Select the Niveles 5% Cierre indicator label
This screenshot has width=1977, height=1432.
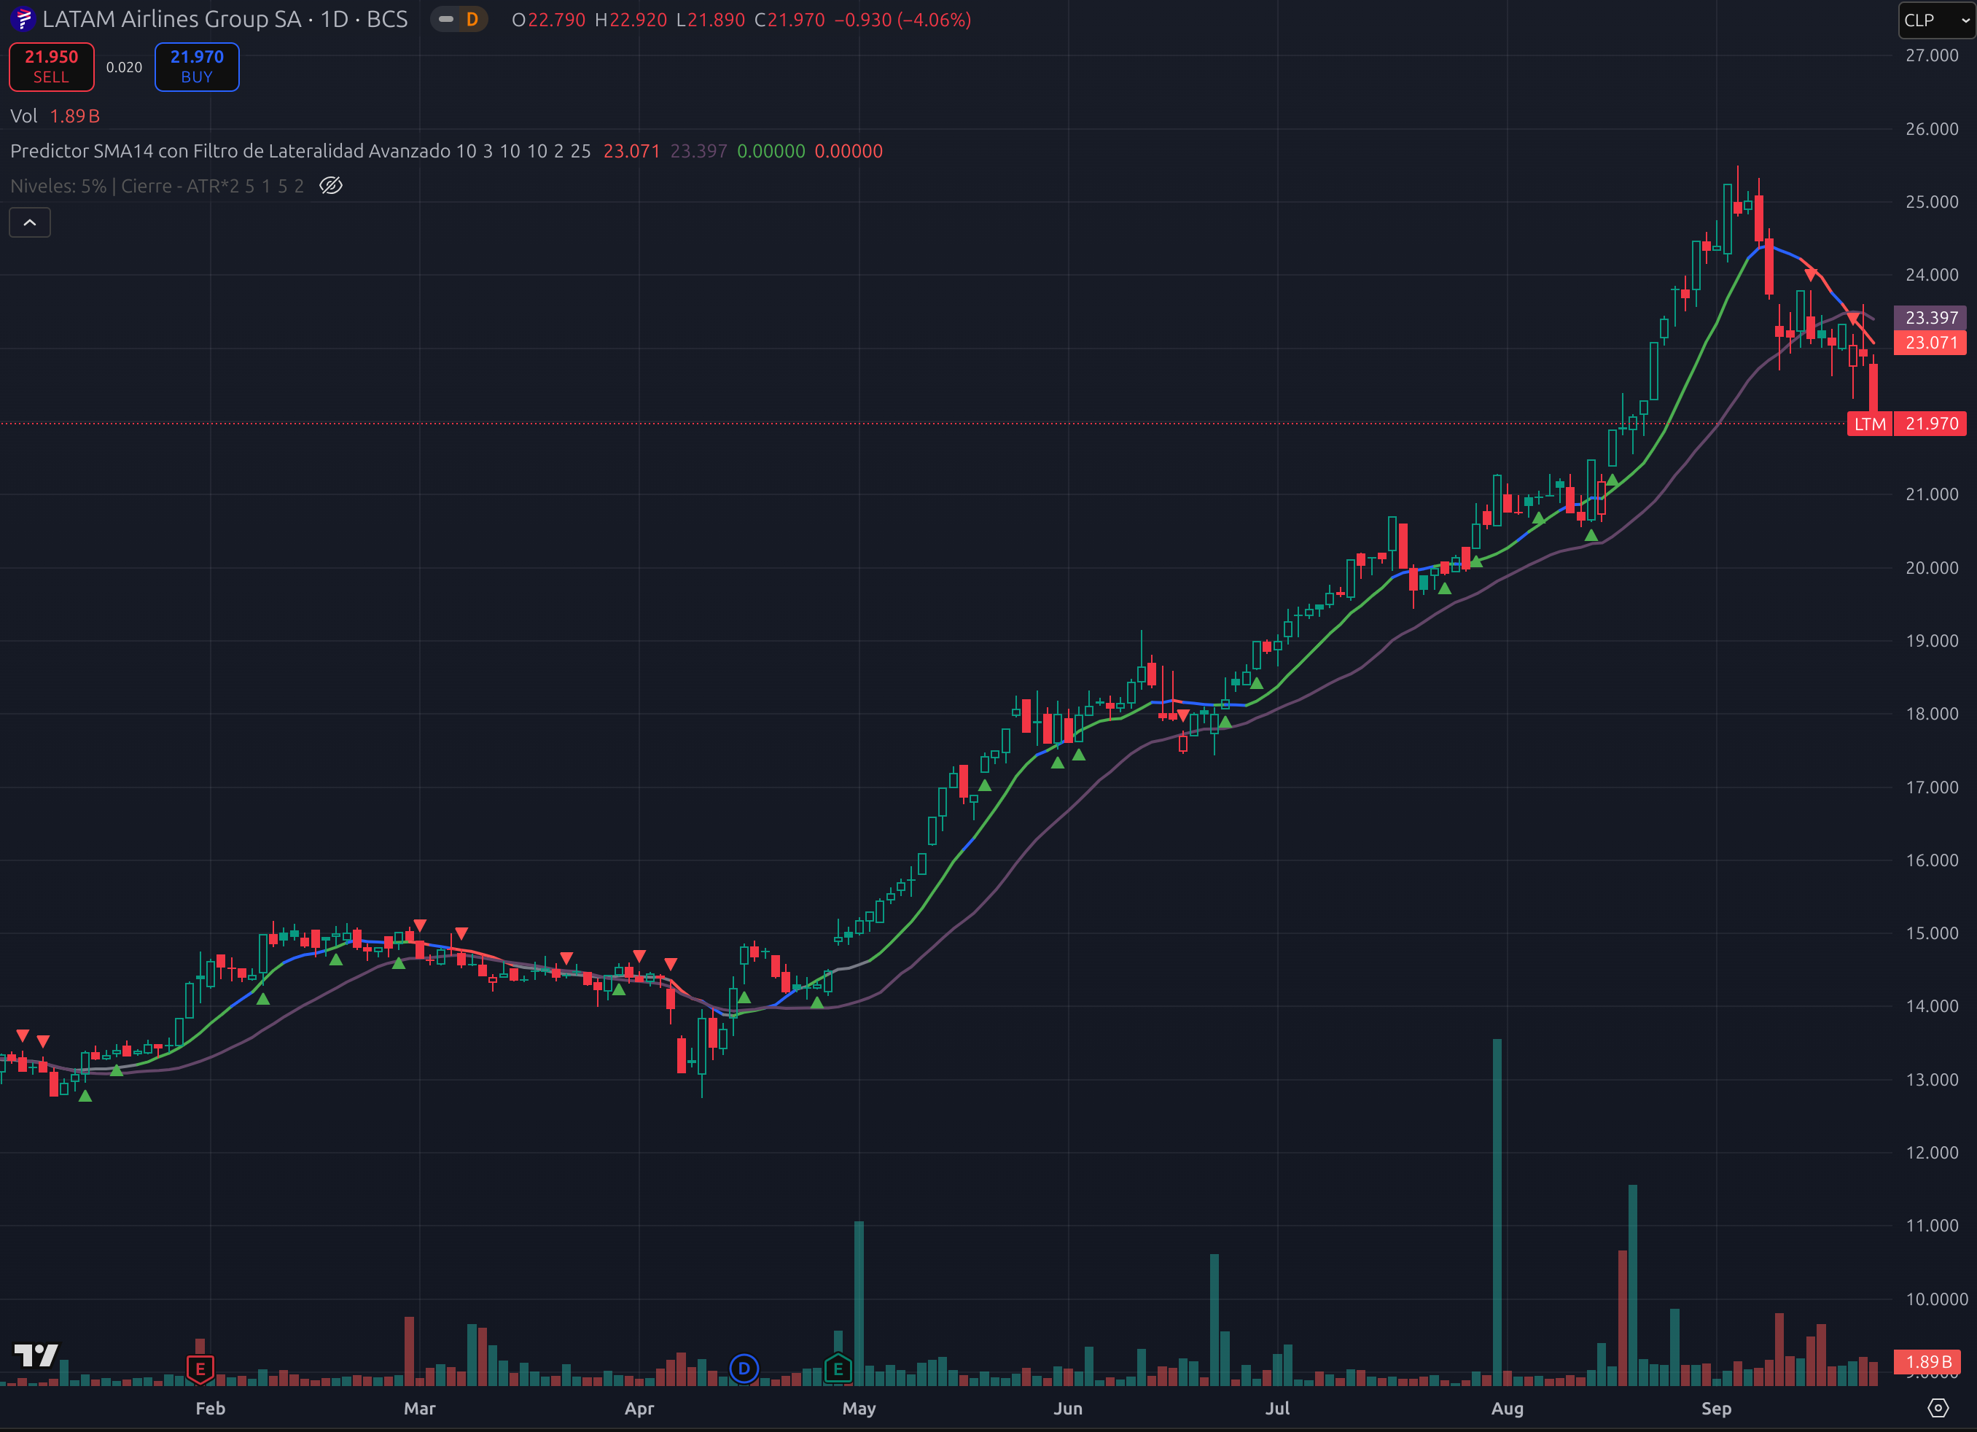(157, 186)
